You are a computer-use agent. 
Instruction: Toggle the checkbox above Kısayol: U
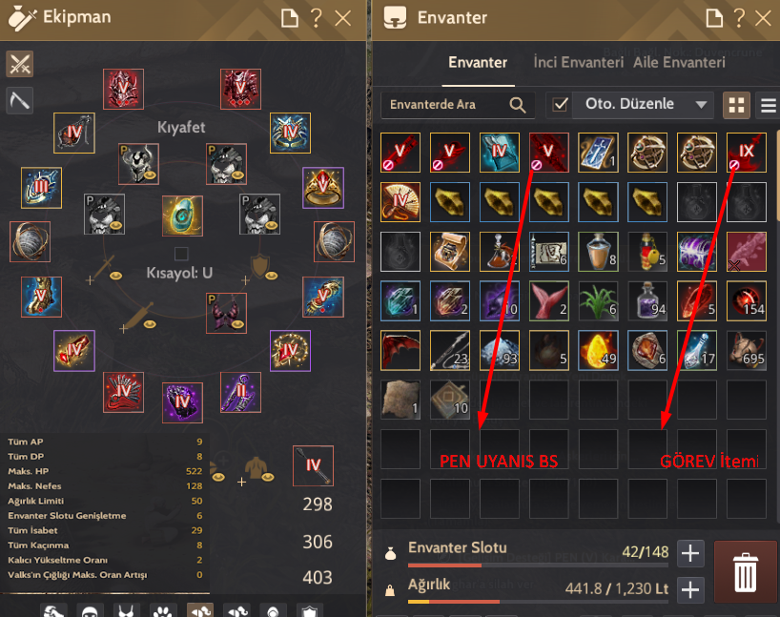(x=181, y=254)
